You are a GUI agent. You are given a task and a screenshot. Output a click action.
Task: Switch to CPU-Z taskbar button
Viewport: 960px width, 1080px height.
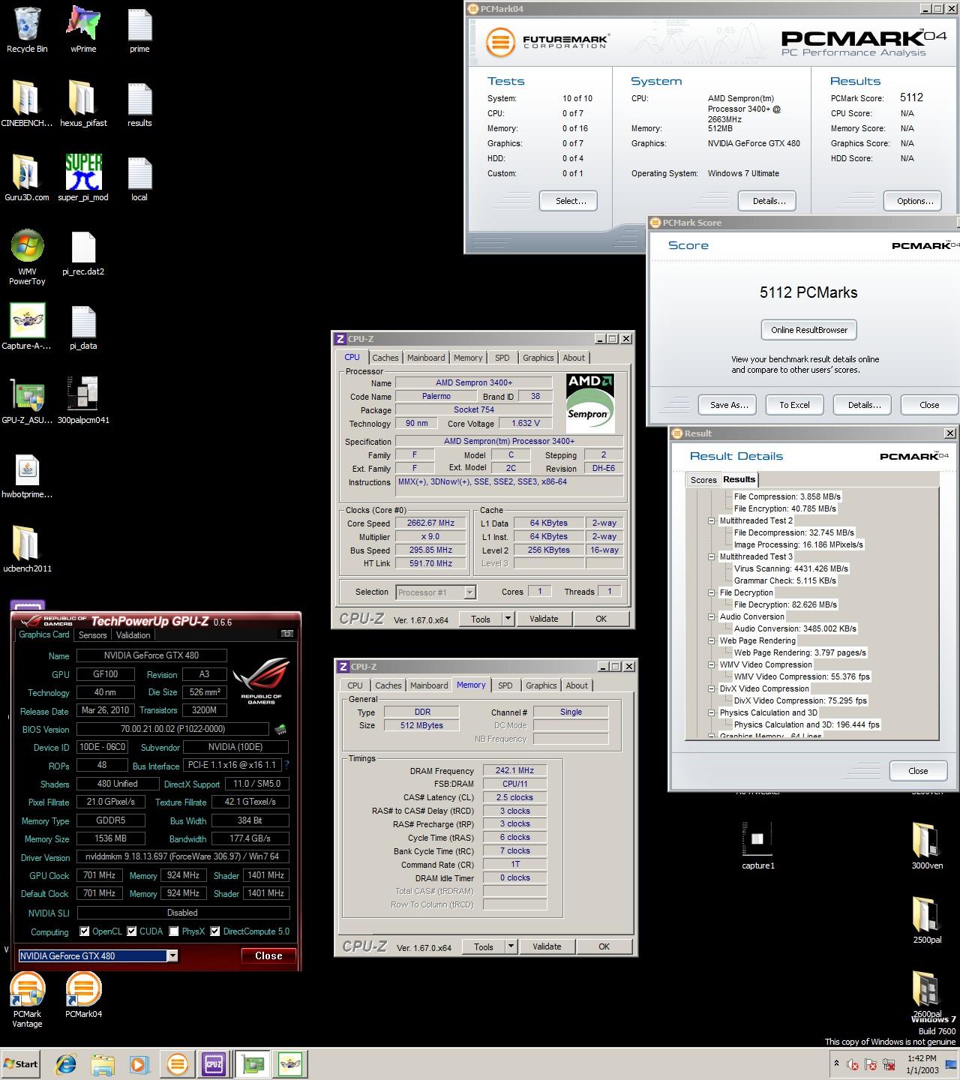pos(213,1063)
